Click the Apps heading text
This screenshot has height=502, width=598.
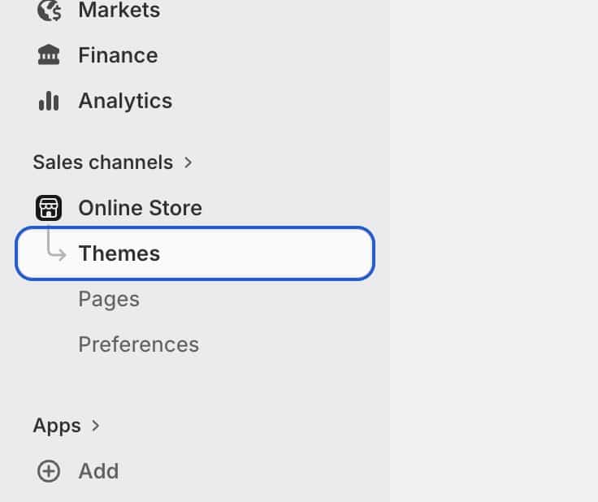pos(57,426)
